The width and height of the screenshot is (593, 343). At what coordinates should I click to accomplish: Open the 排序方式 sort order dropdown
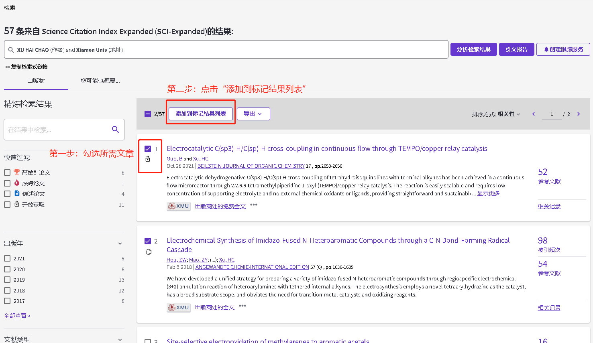(496, 114)
